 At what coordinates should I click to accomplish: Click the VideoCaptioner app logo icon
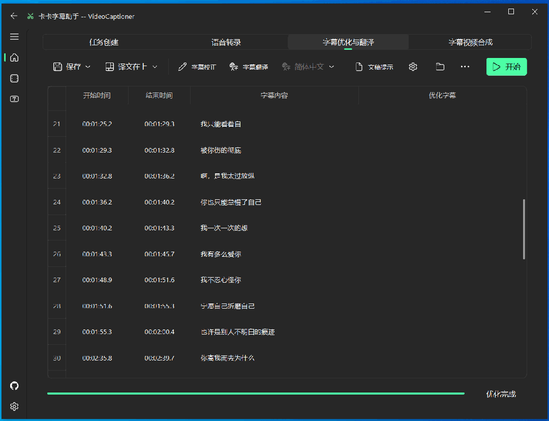pos(30,16)
